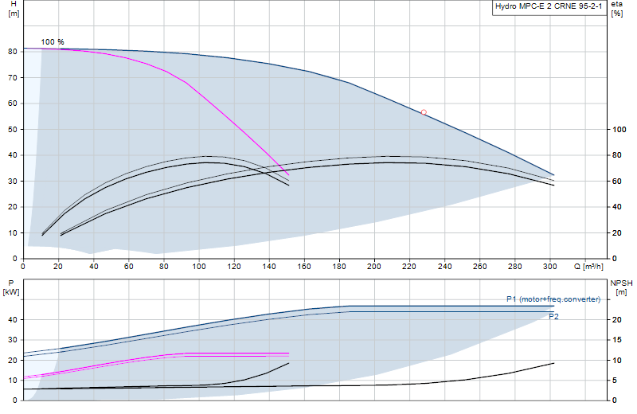
Task: Click the 200 tick on flow axis
Action: pos(374,267)
